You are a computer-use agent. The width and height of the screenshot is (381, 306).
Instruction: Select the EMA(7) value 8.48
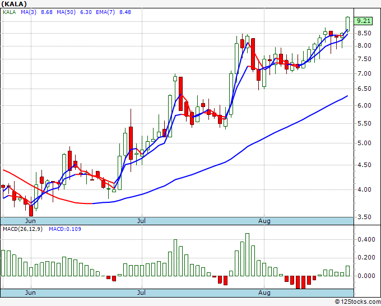[x=125, y=12]
